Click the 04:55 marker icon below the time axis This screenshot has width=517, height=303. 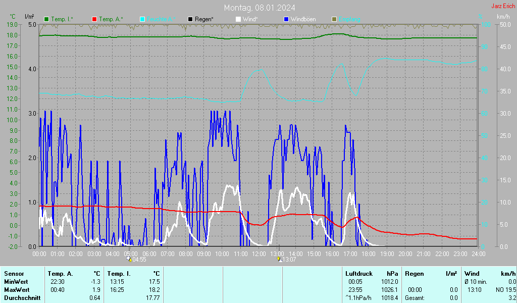point(129,260)
